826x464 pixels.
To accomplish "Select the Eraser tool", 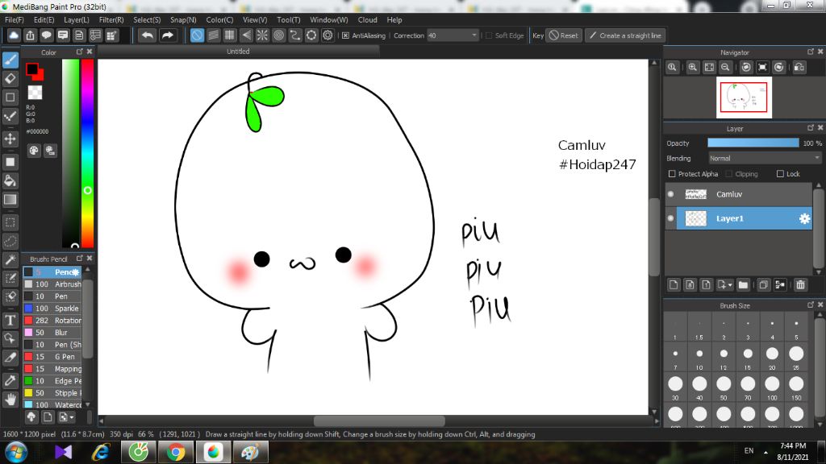I will pyautogui.click(x=10, y=79).
